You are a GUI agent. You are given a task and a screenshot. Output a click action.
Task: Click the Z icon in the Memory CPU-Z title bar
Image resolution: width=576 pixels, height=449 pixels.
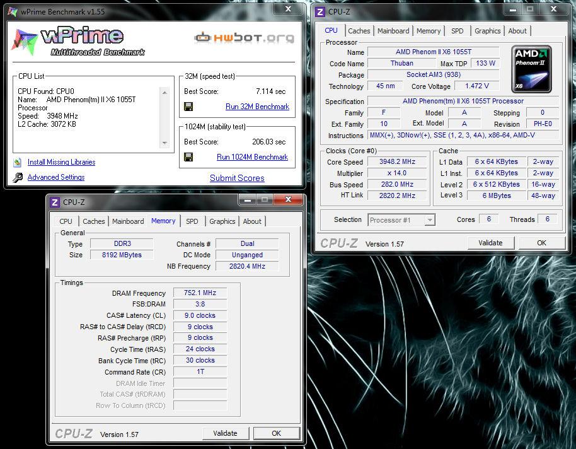[55, 202]
